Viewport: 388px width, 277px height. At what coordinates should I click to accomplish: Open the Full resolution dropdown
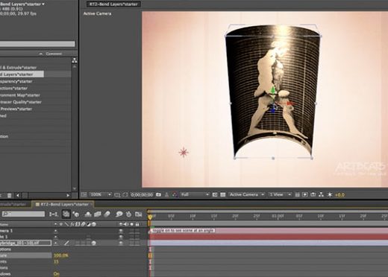click(x=195, y=194)
